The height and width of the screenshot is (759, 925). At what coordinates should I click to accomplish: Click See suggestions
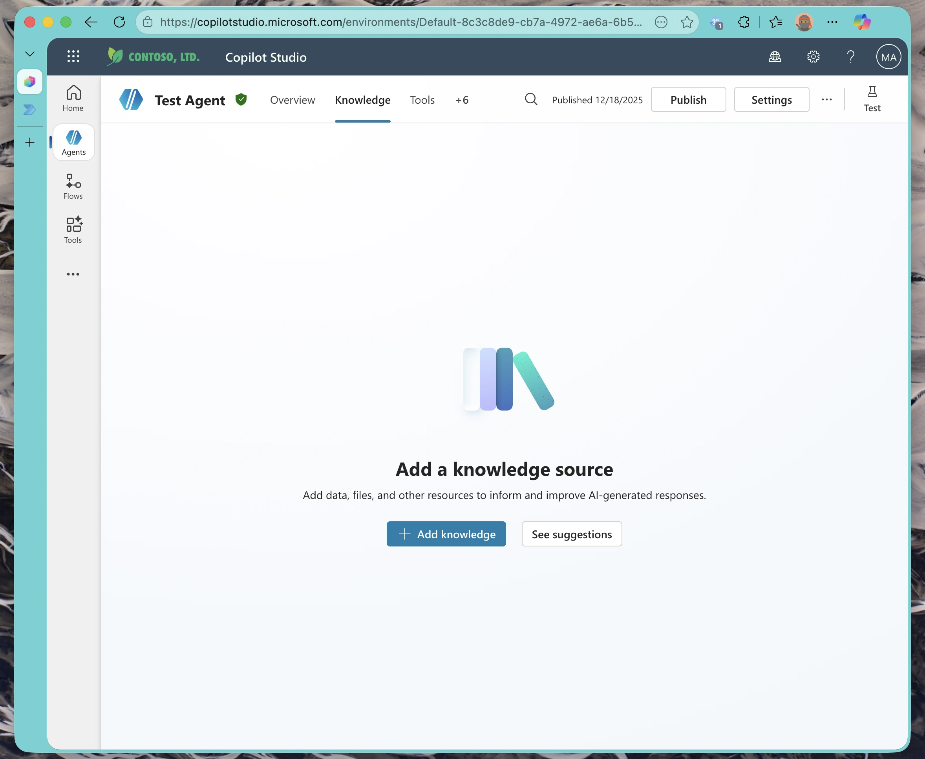tap(572, 534)
